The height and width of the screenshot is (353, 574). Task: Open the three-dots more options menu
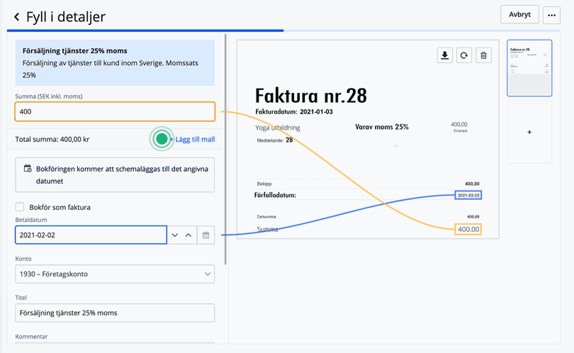(x=551, y=15)
